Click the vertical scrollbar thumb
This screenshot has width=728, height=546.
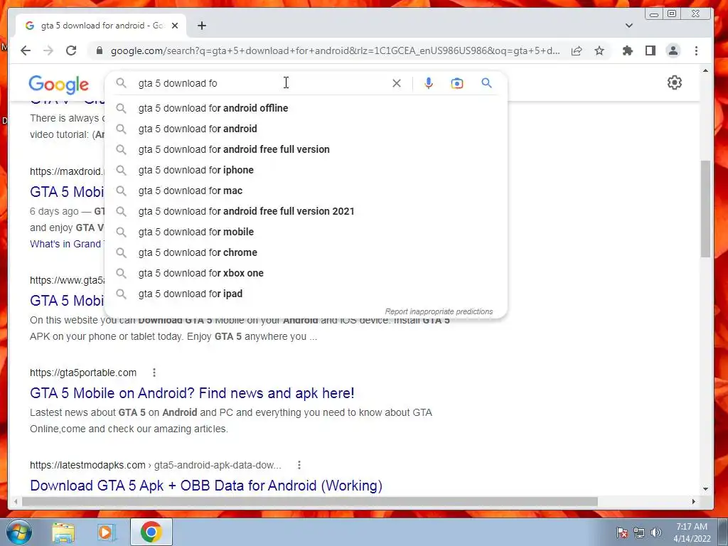coord(706,208)
